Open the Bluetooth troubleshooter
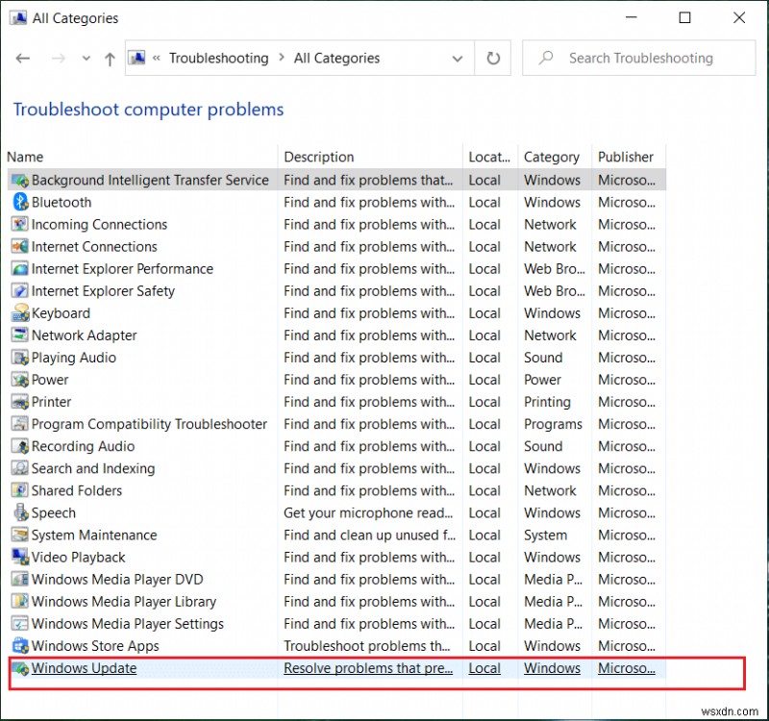The width and height of the screenshot is (769, 721). point(62,202)
